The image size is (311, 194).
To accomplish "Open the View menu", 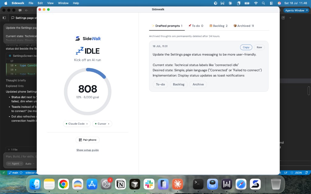I will point(50,3).
